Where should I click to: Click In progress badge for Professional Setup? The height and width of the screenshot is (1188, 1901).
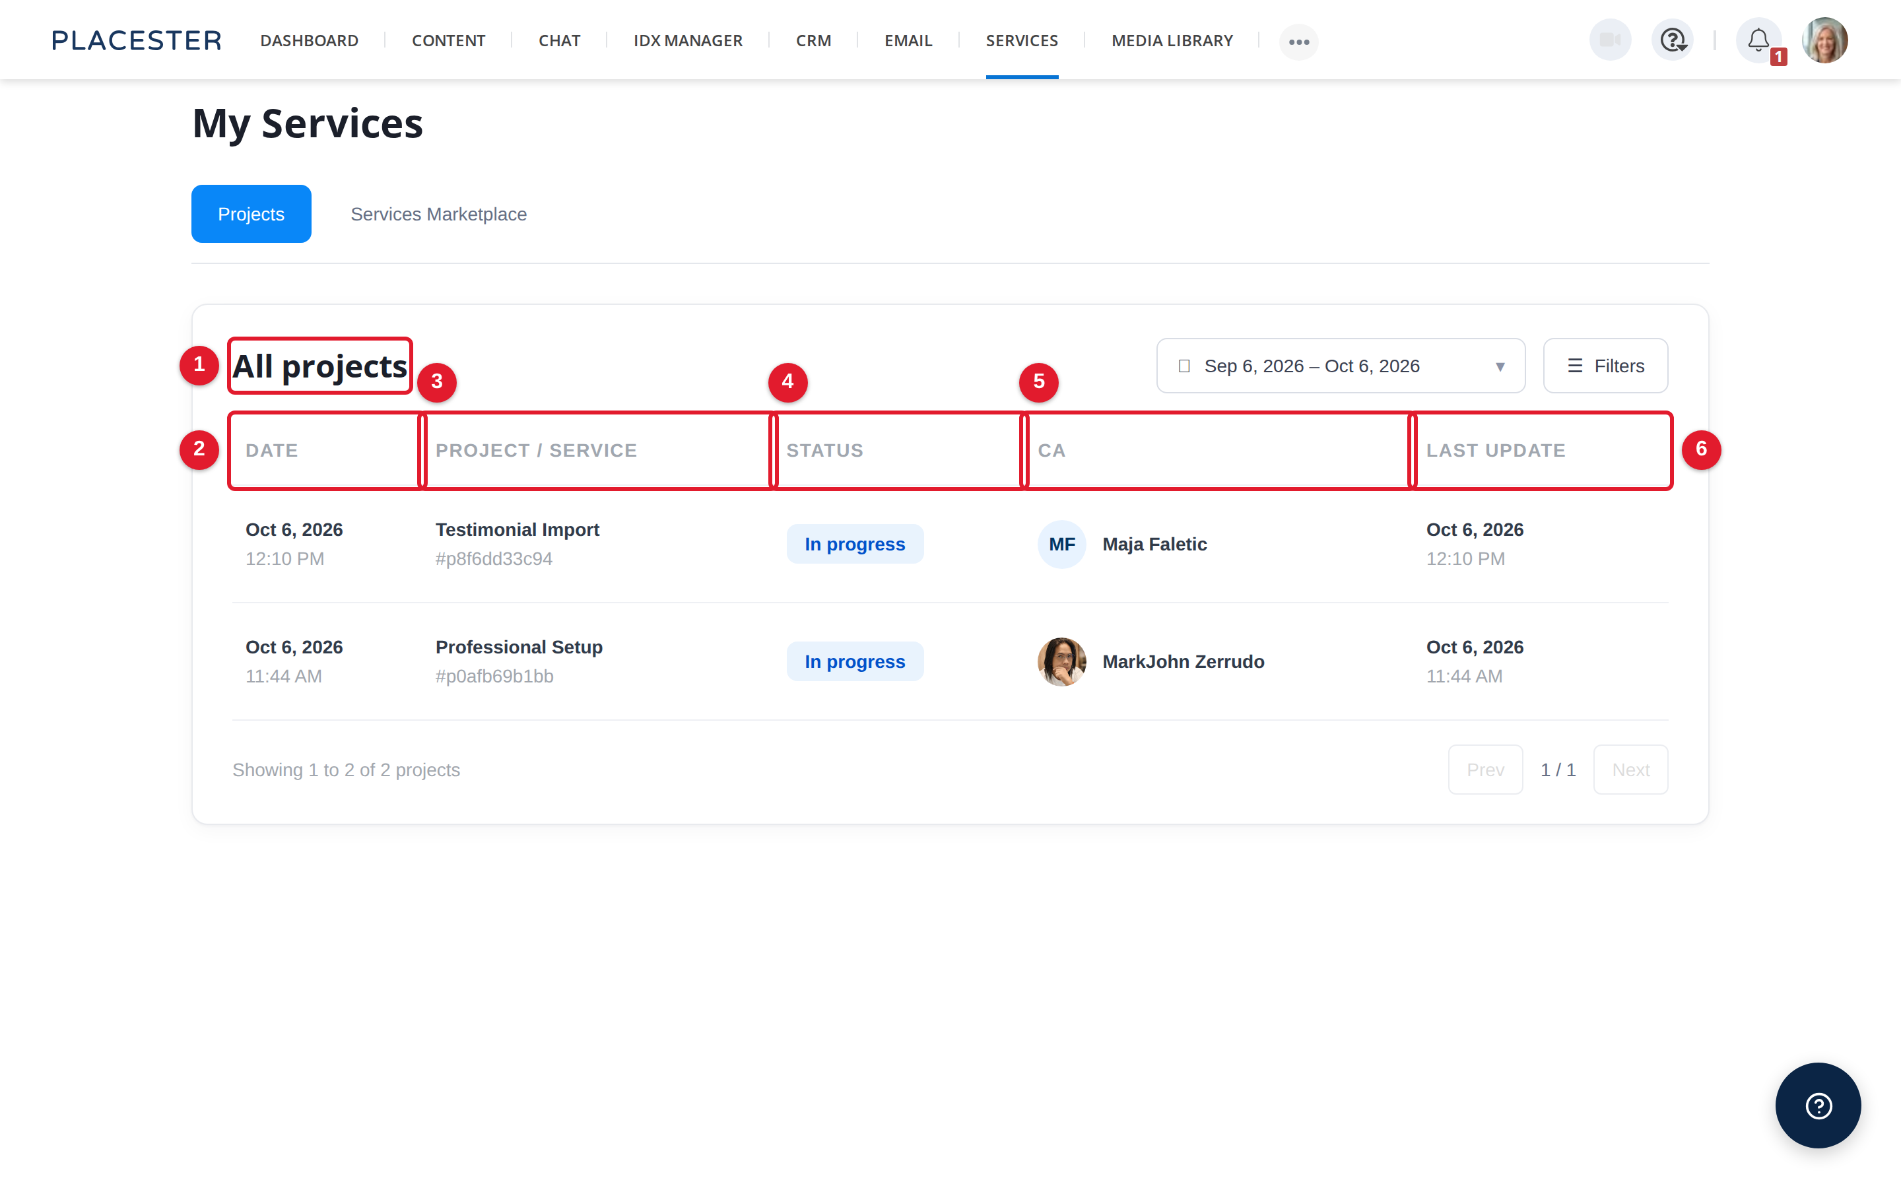[x=855, y=661]
